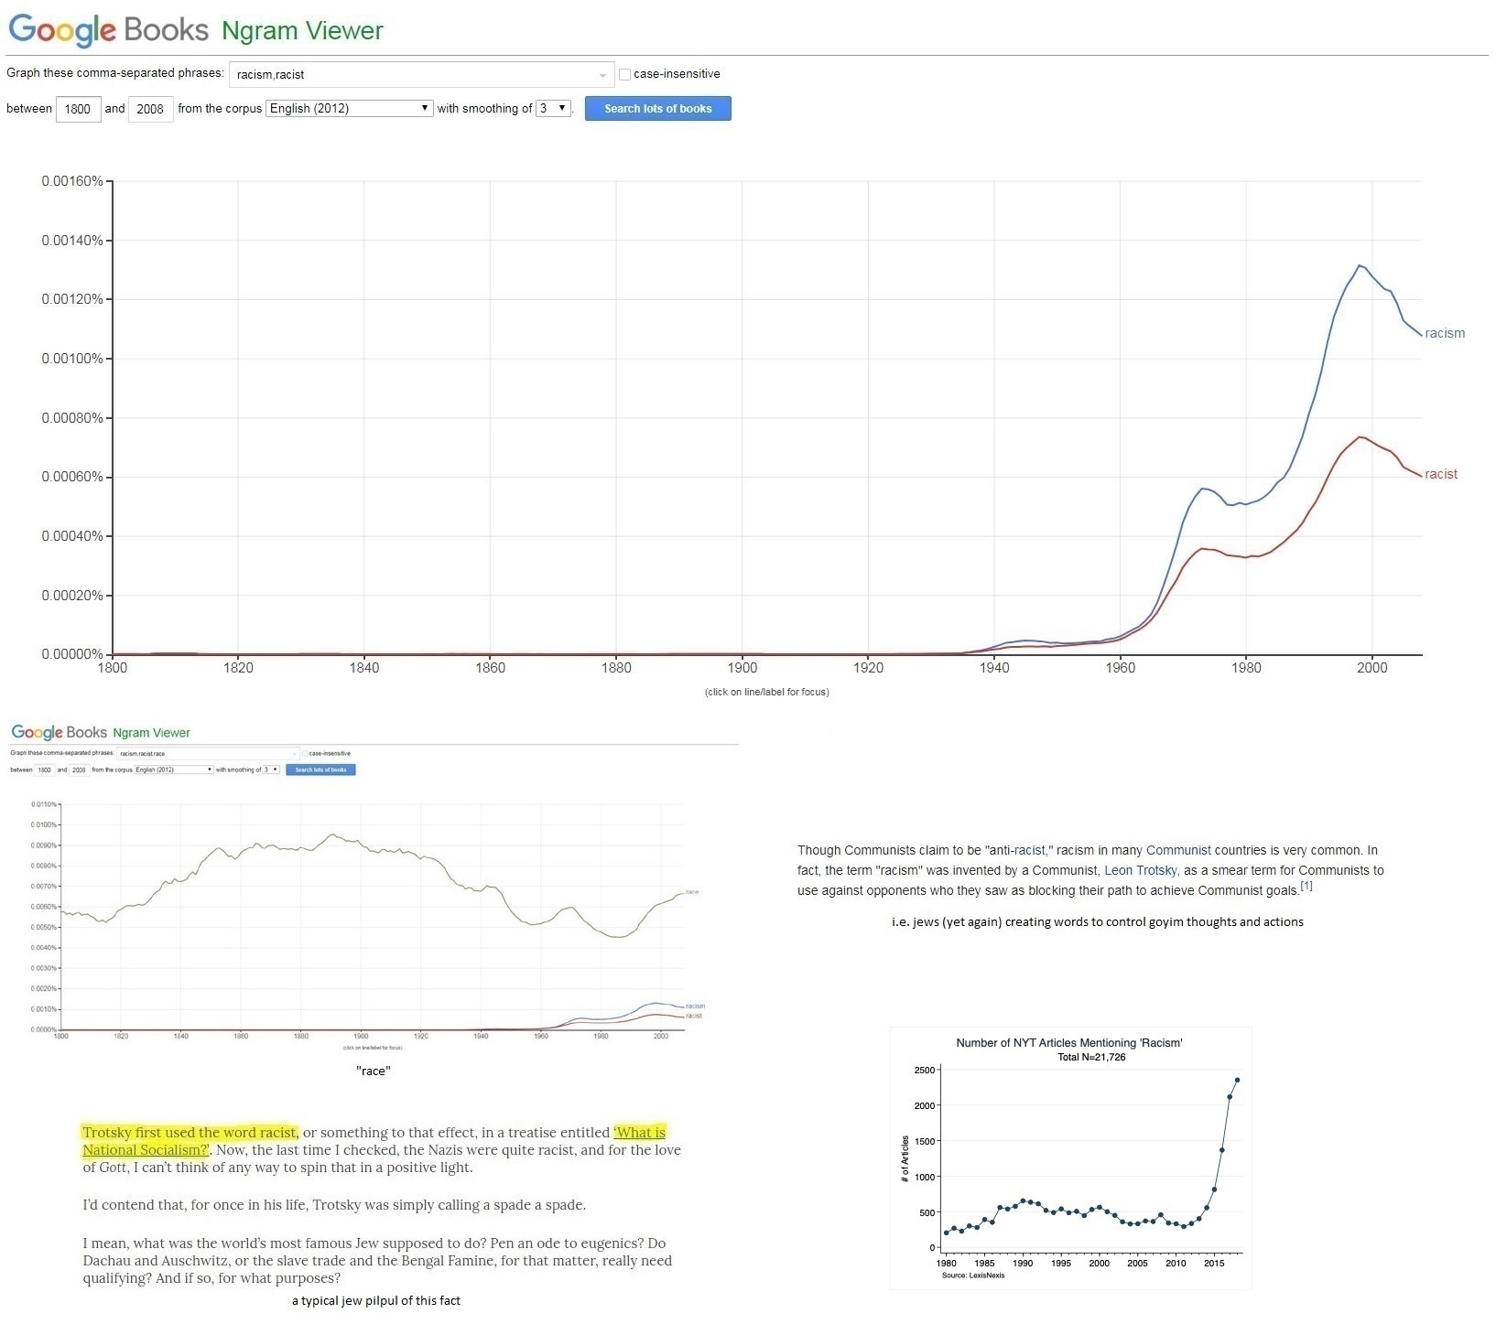1496x1324 pixels.
Task: Click the Google Books logo at top
Action: [x=108, y=30]
